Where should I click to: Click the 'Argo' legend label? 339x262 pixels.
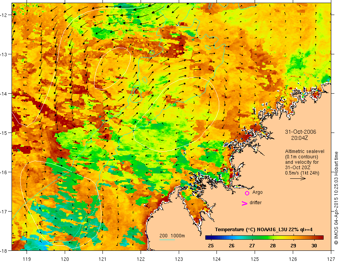(x=257, y=192)
